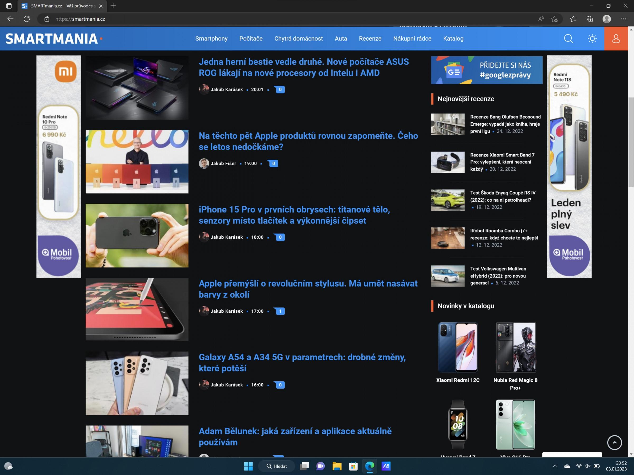Reload the page with refresh icon
This screenshot has width=634, height=475.
pyautogui.click(x=27, y=19)
